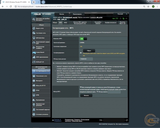Screen dimensions: 160x128
Task: Open Adaptive QoS sidebar item
Action: 41,43
